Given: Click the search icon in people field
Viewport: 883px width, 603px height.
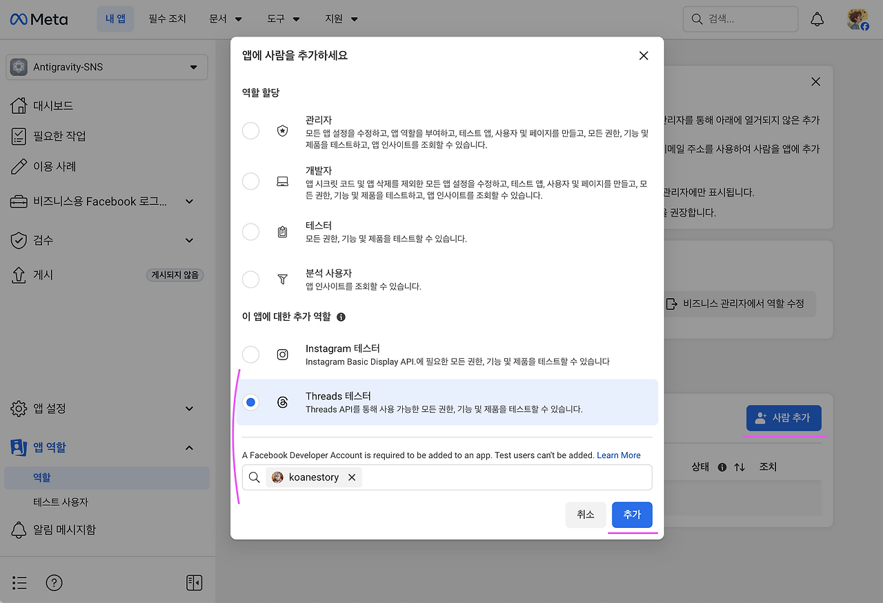Looking at the screenshot, I should tap(255, 477).
